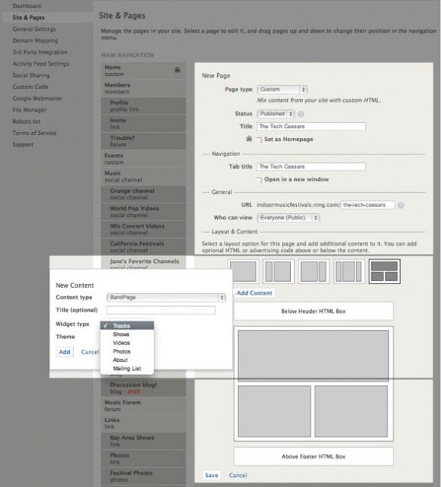This screenshot has height=487, width=441.
Task: Click the bottom-left content area placeholder
Action: click(x=274, y=411)
